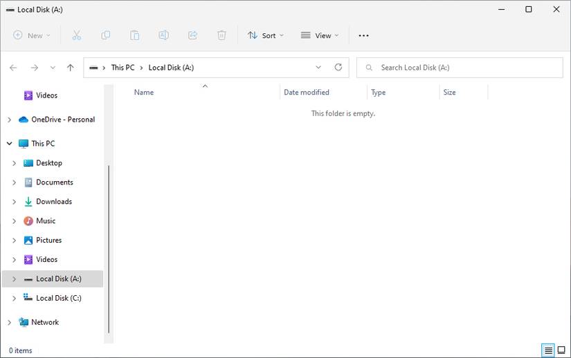Go up one folder level
This screenshot has width=571, height=358.
tap(70, 68)
